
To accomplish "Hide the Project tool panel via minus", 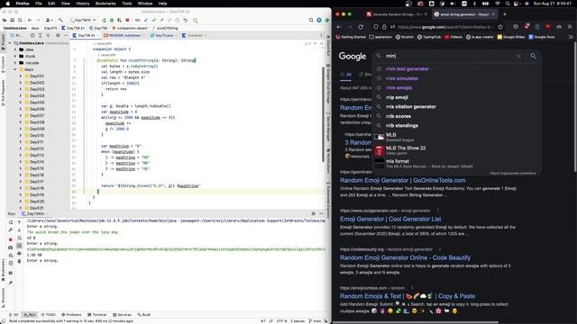I will 66,36.
